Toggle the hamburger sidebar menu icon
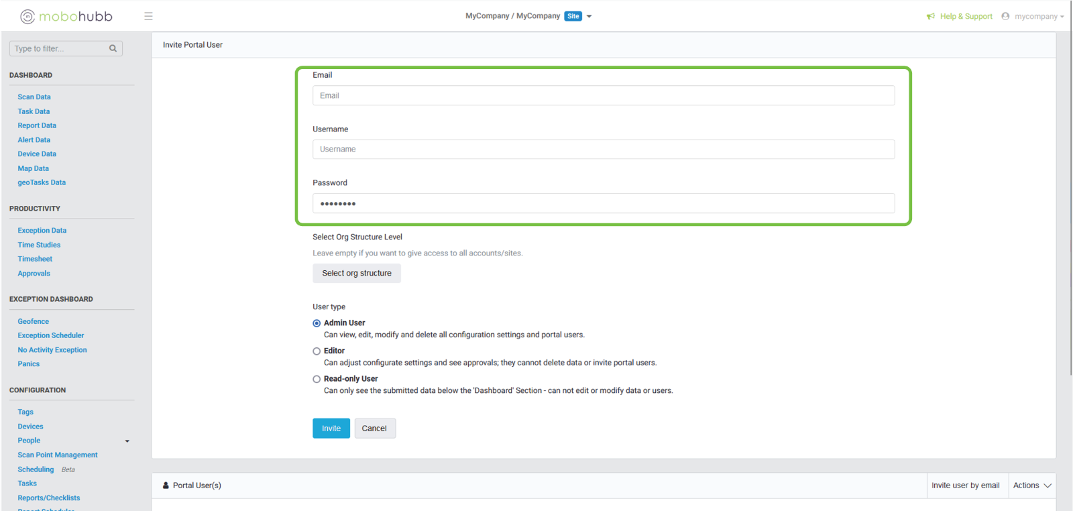Screen dimensions: 1073x511 pyautogui.click(x=148, y=16)
